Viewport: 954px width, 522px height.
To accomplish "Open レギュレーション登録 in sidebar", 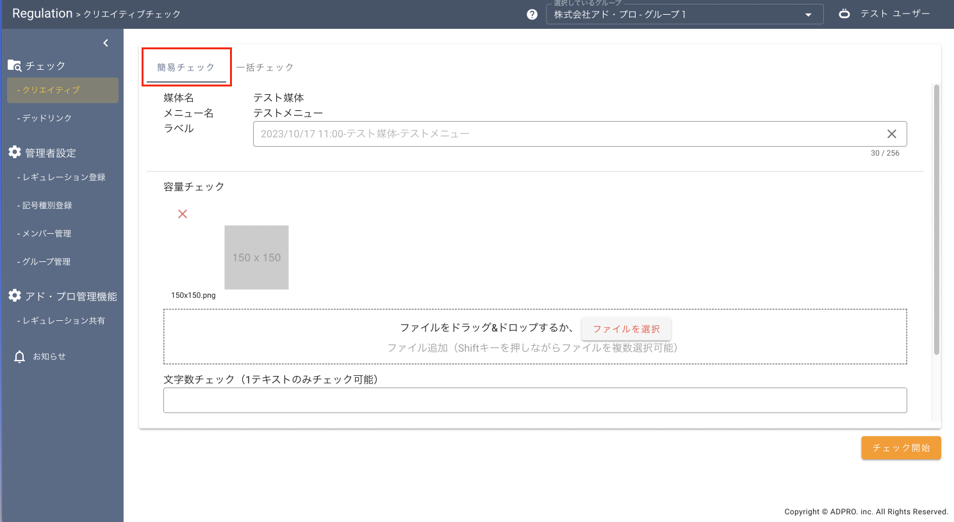I will pos(63,177).
